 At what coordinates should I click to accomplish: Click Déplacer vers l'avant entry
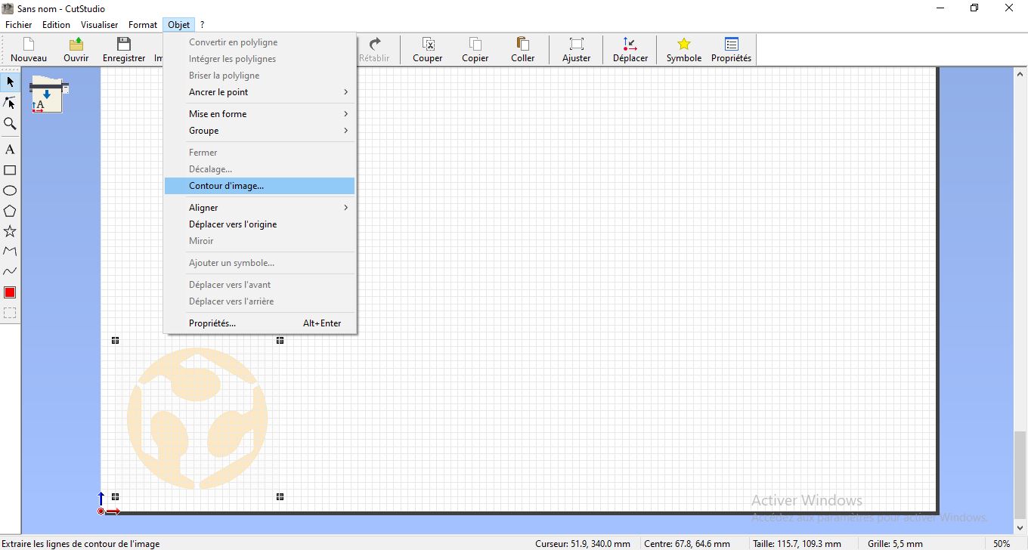coord(259,285)
